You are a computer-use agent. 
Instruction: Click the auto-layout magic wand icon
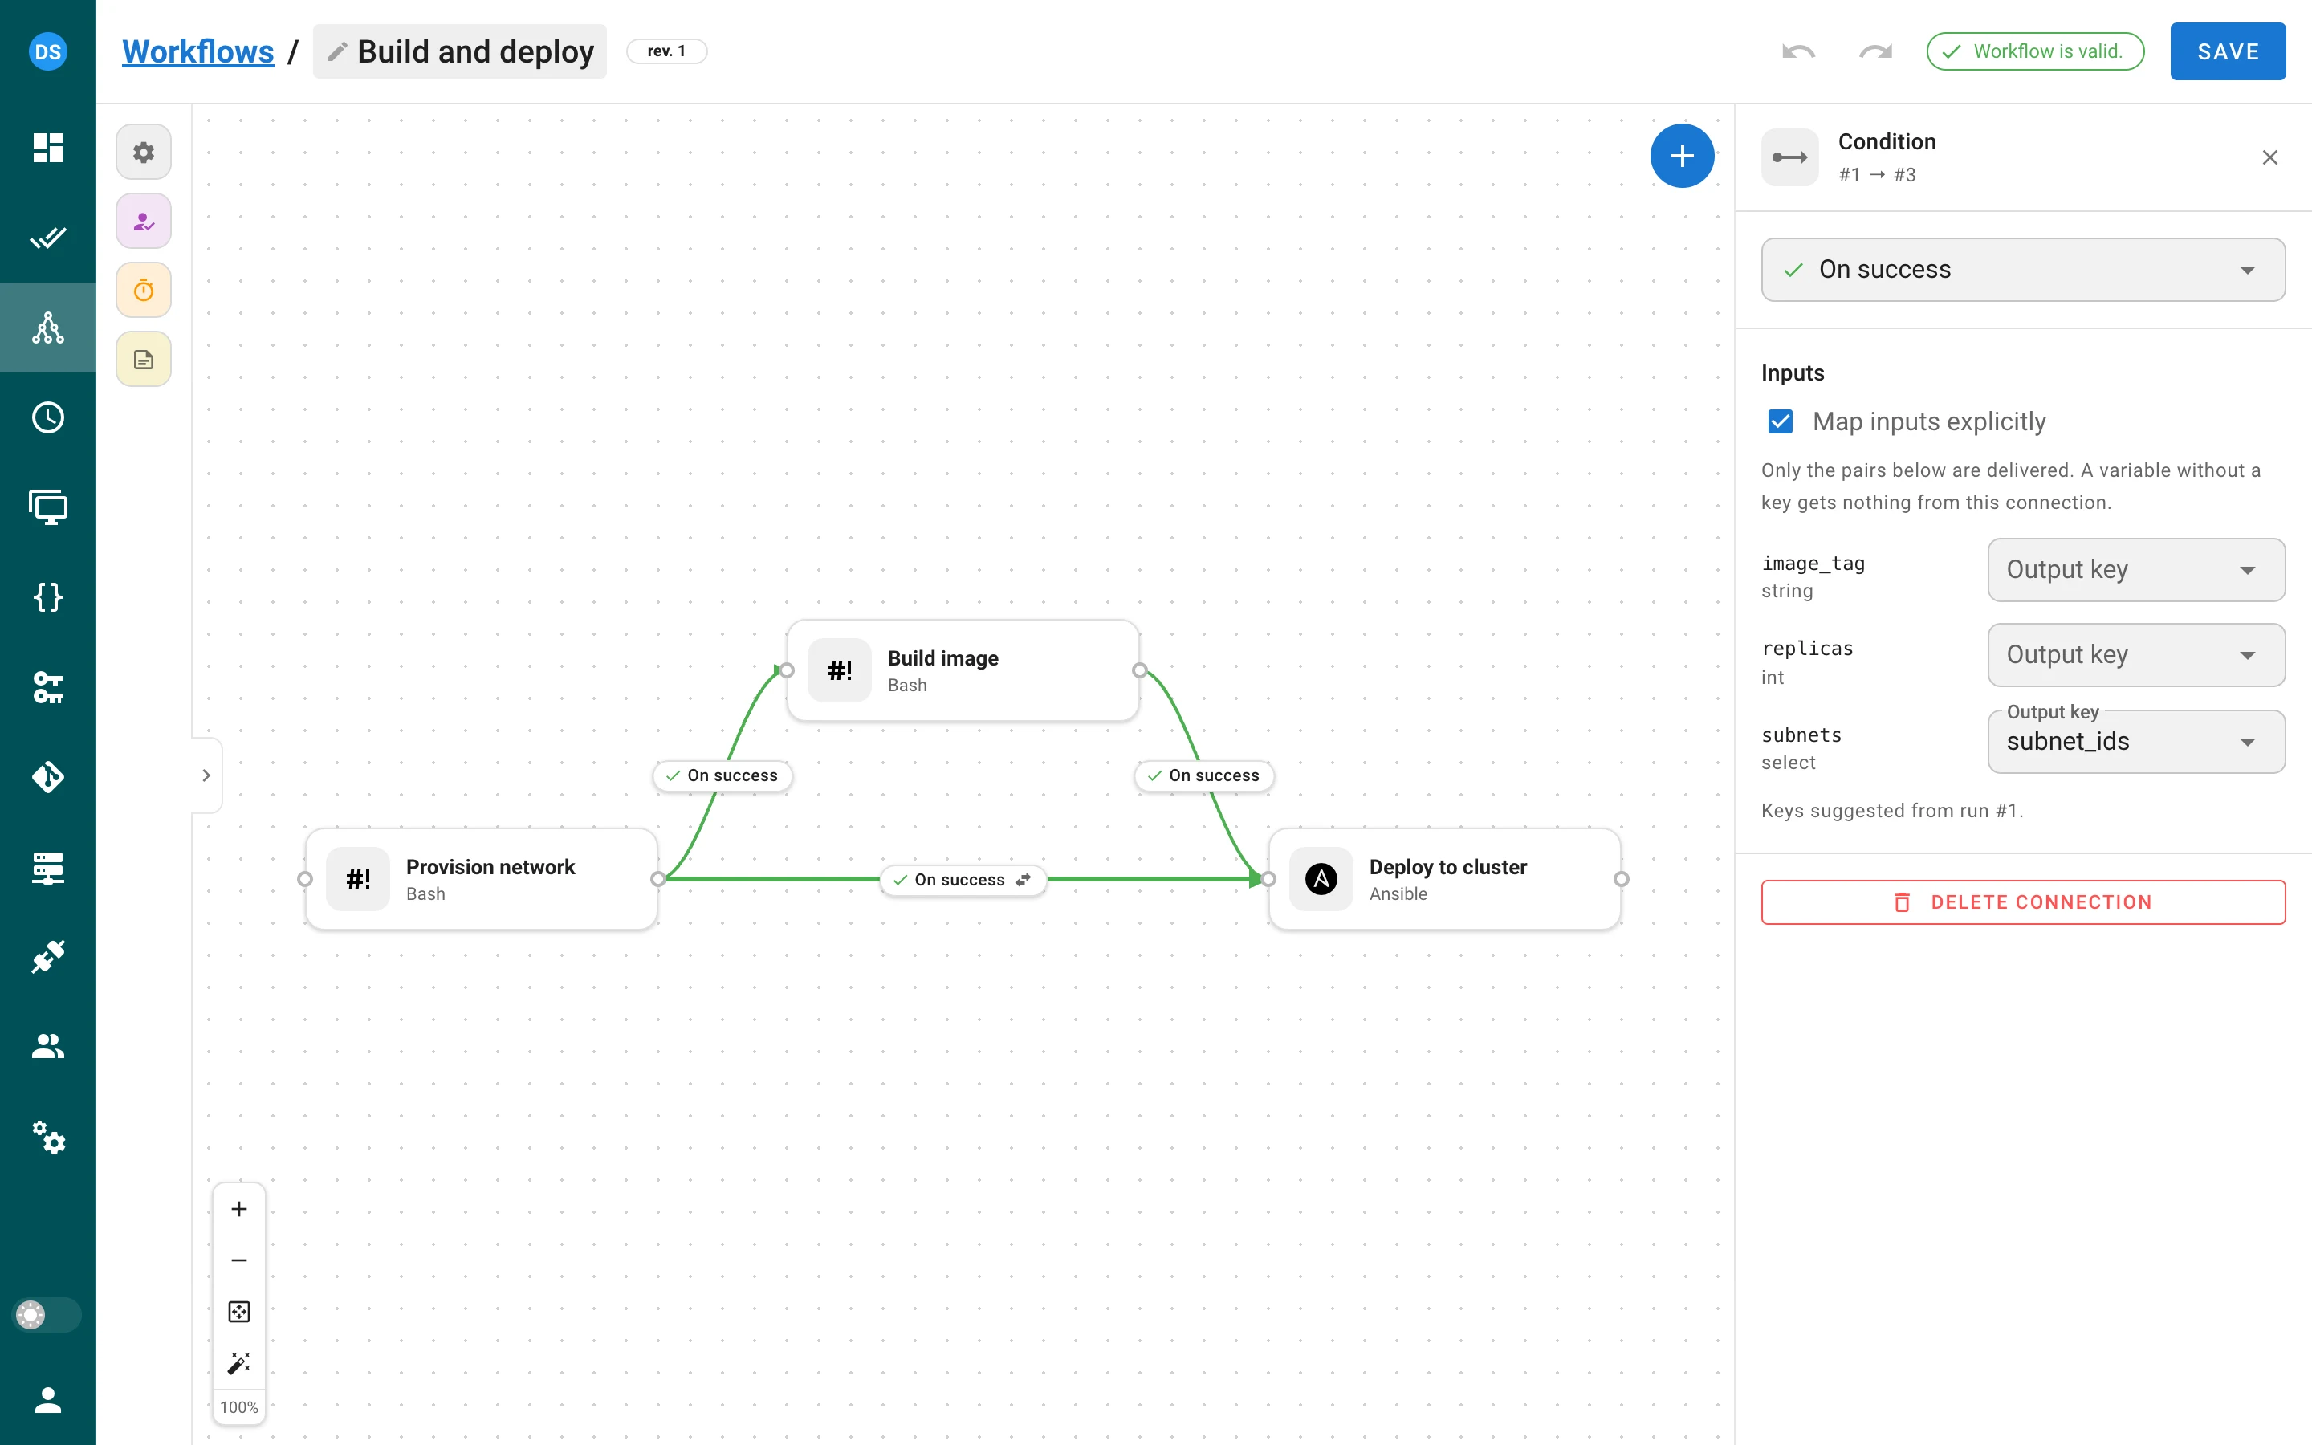coord(239,1363)
